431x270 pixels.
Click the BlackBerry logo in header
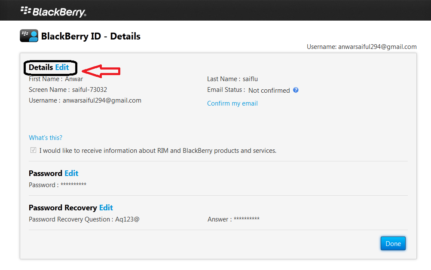click(53, 12)
